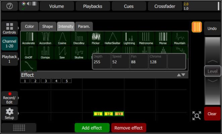This screenshot has height=134, width=222.
Task: Toggle the orange striped fixture button
Action: pos(197,27)
